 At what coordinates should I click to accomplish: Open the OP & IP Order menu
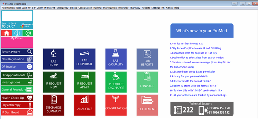pos(35,8)
